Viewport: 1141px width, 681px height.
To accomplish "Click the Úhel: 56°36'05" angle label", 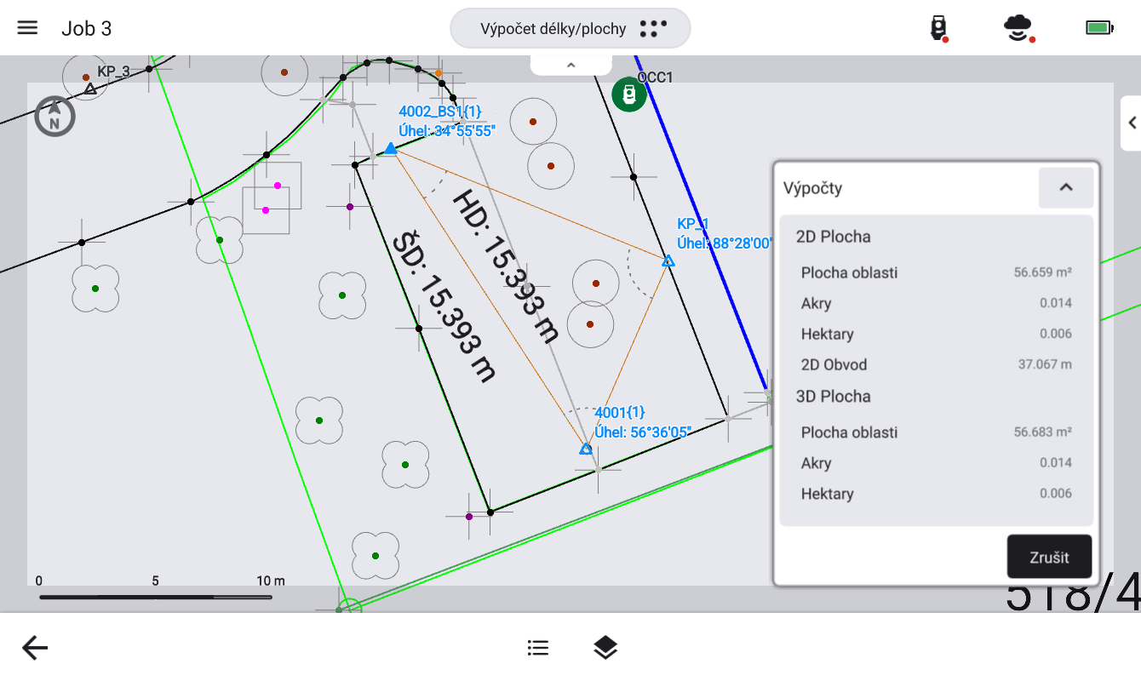I will [x=642, y=432].
